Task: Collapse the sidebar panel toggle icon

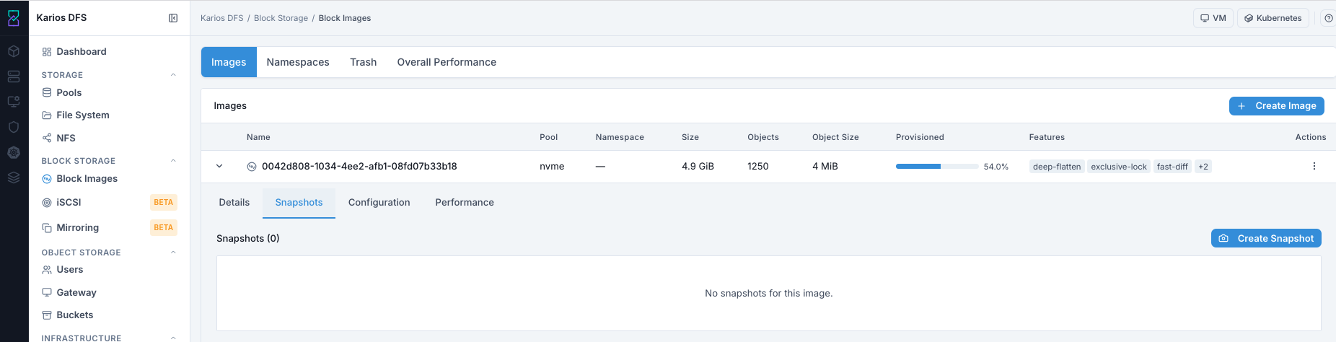Action: (173, 18)
